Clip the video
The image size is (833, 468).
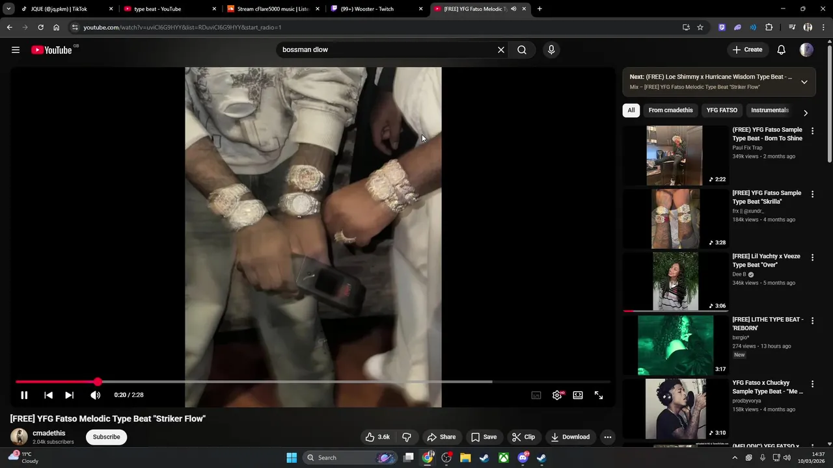coord(524,437)
